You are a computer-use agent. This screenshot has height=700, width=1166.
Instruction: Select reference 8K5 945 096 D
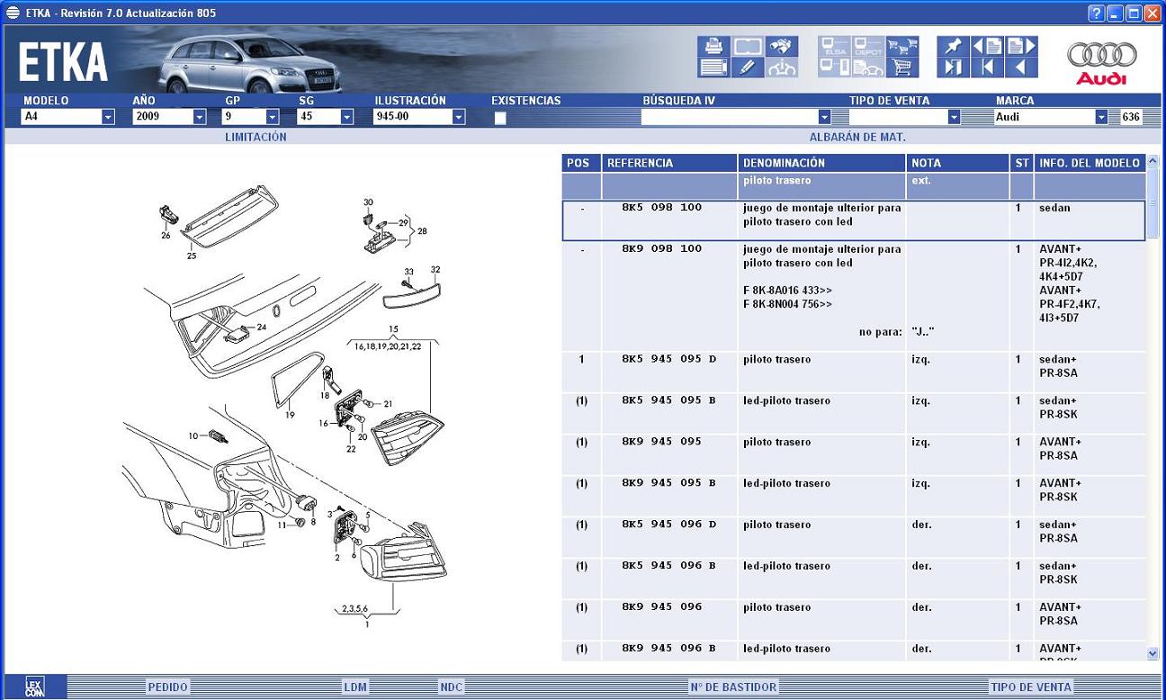click(668, 525)
